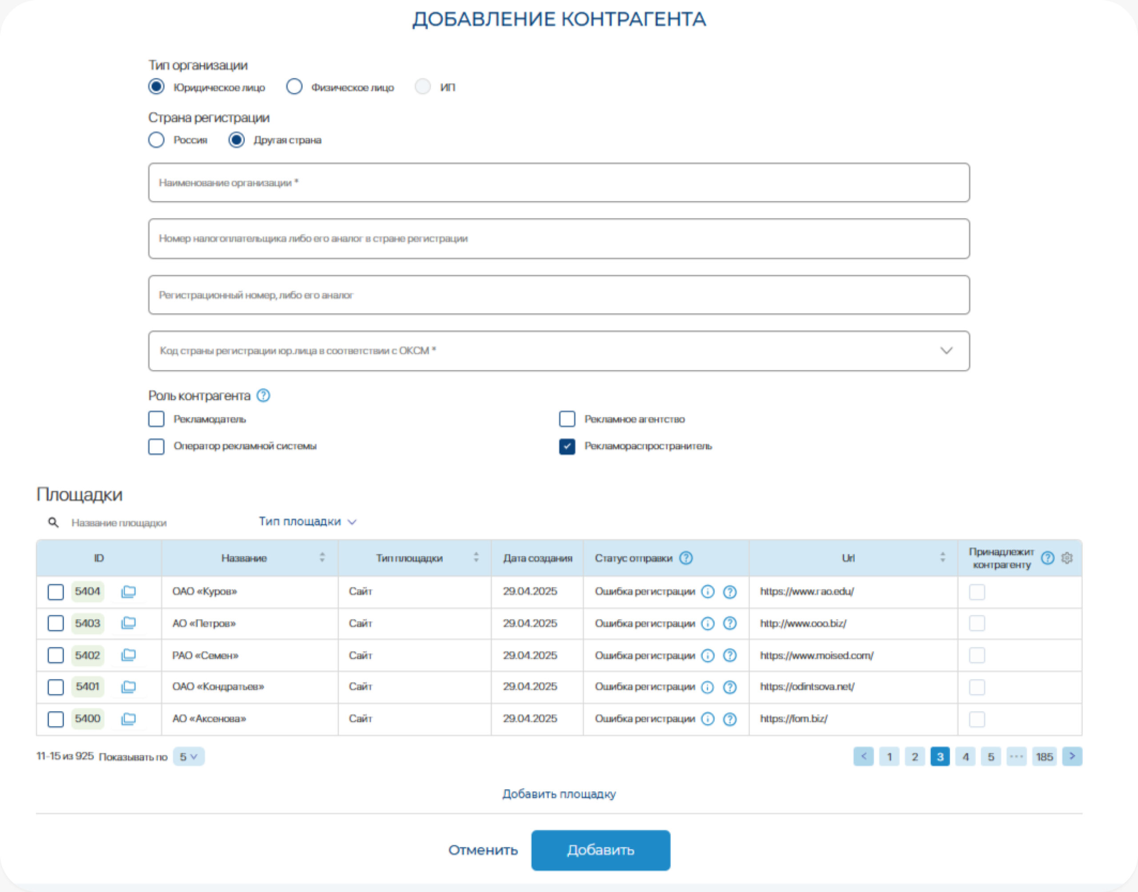Click search magnifier for площадки

tap(53, 522)
